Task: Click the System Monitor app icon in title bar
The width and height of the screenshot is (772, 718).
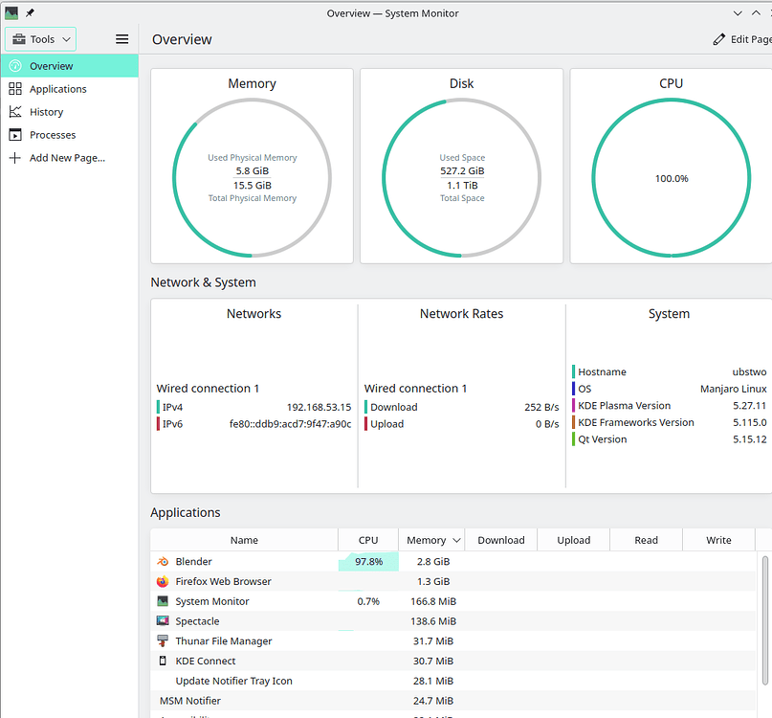Action: 11,12
